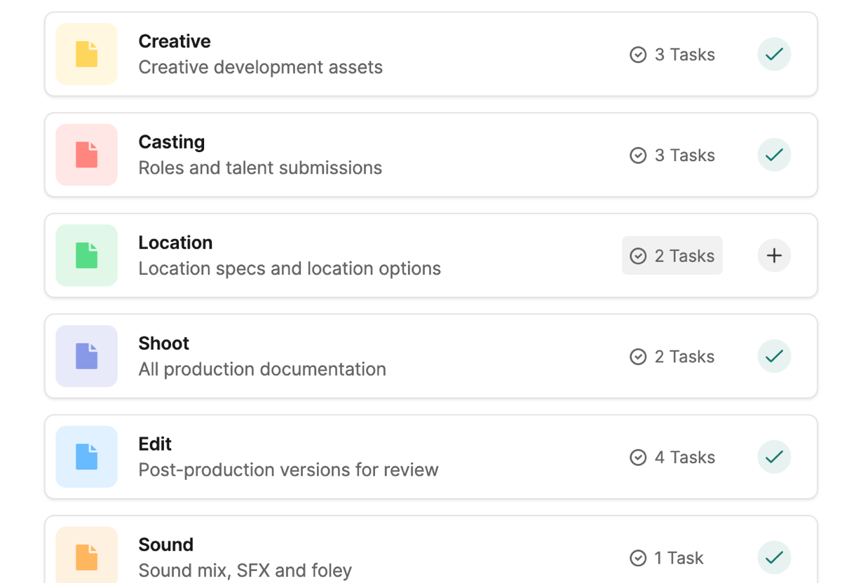Open the Shoot folder title
This screenshot has height=583, width=863.
pyautogui.click(x=164, y=343)
